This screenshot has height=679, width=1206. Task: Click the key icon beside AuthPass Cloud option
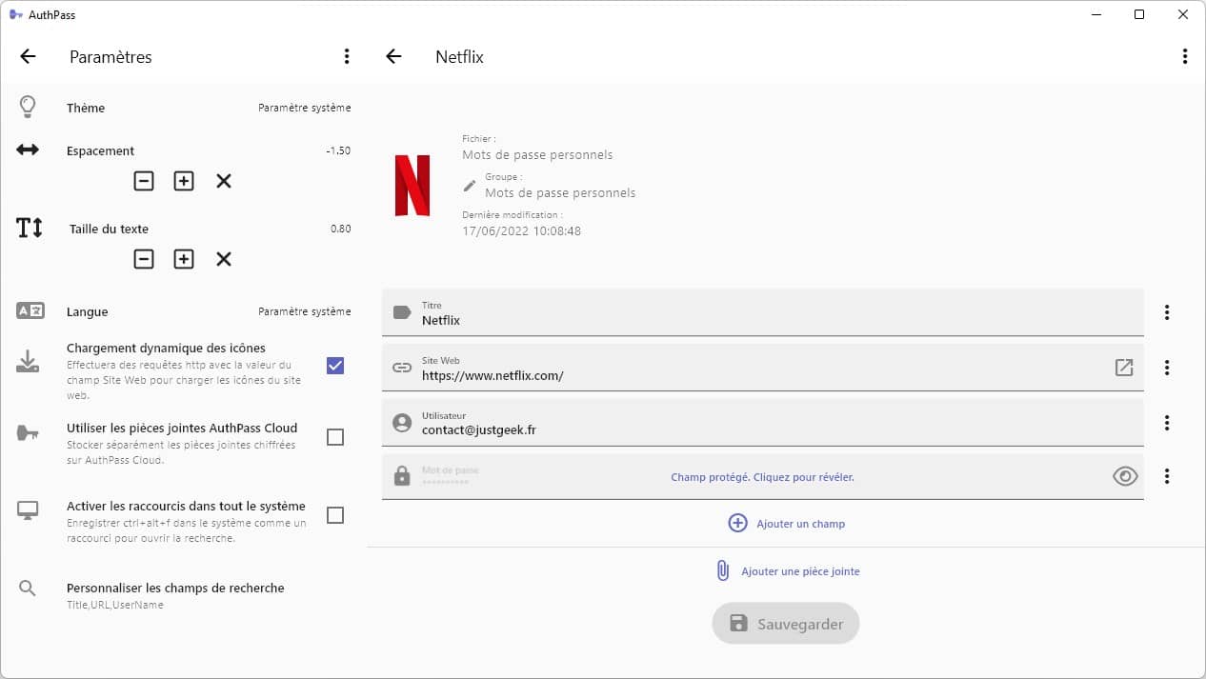click(29, 433)
